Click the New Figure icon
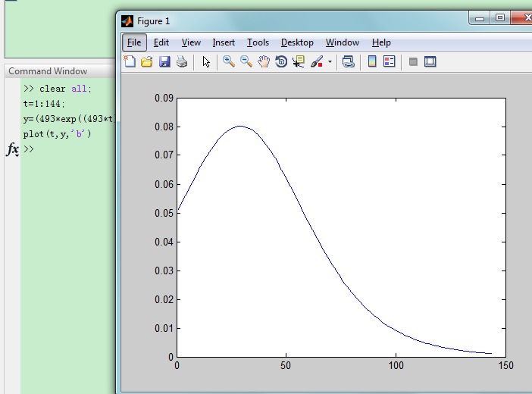 130,62
